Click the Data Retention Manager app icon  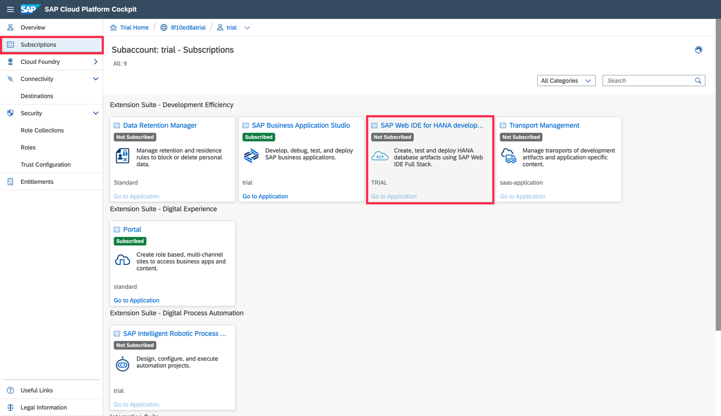pos(123,156)
